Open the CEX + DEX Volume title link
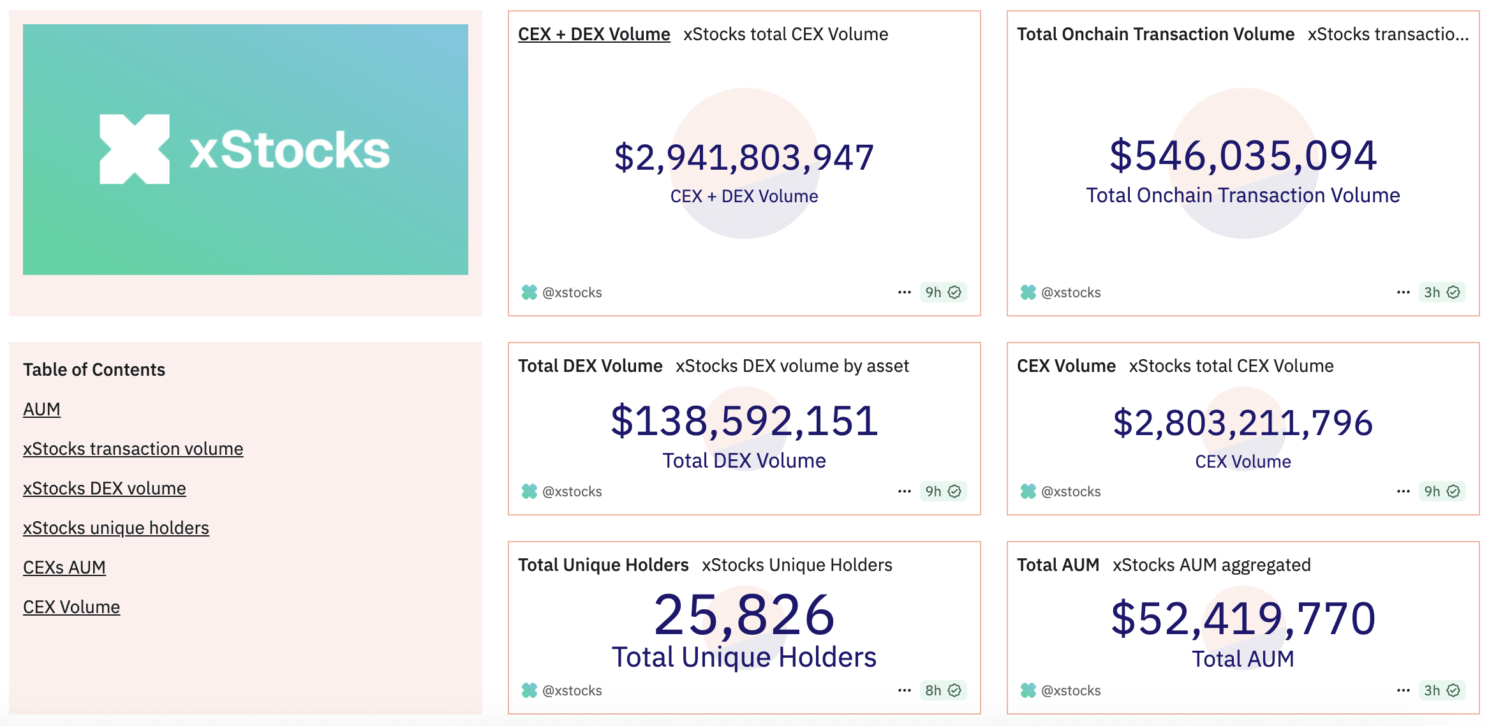Image resolution: width=1489 pixels, height=726 pixels. [x=594, y=34]
